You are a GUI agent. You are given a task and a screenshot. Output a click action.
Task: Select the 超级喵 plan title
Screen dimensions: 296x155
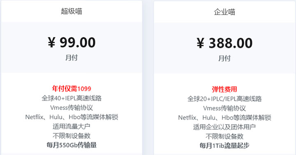tap(72, 12)
